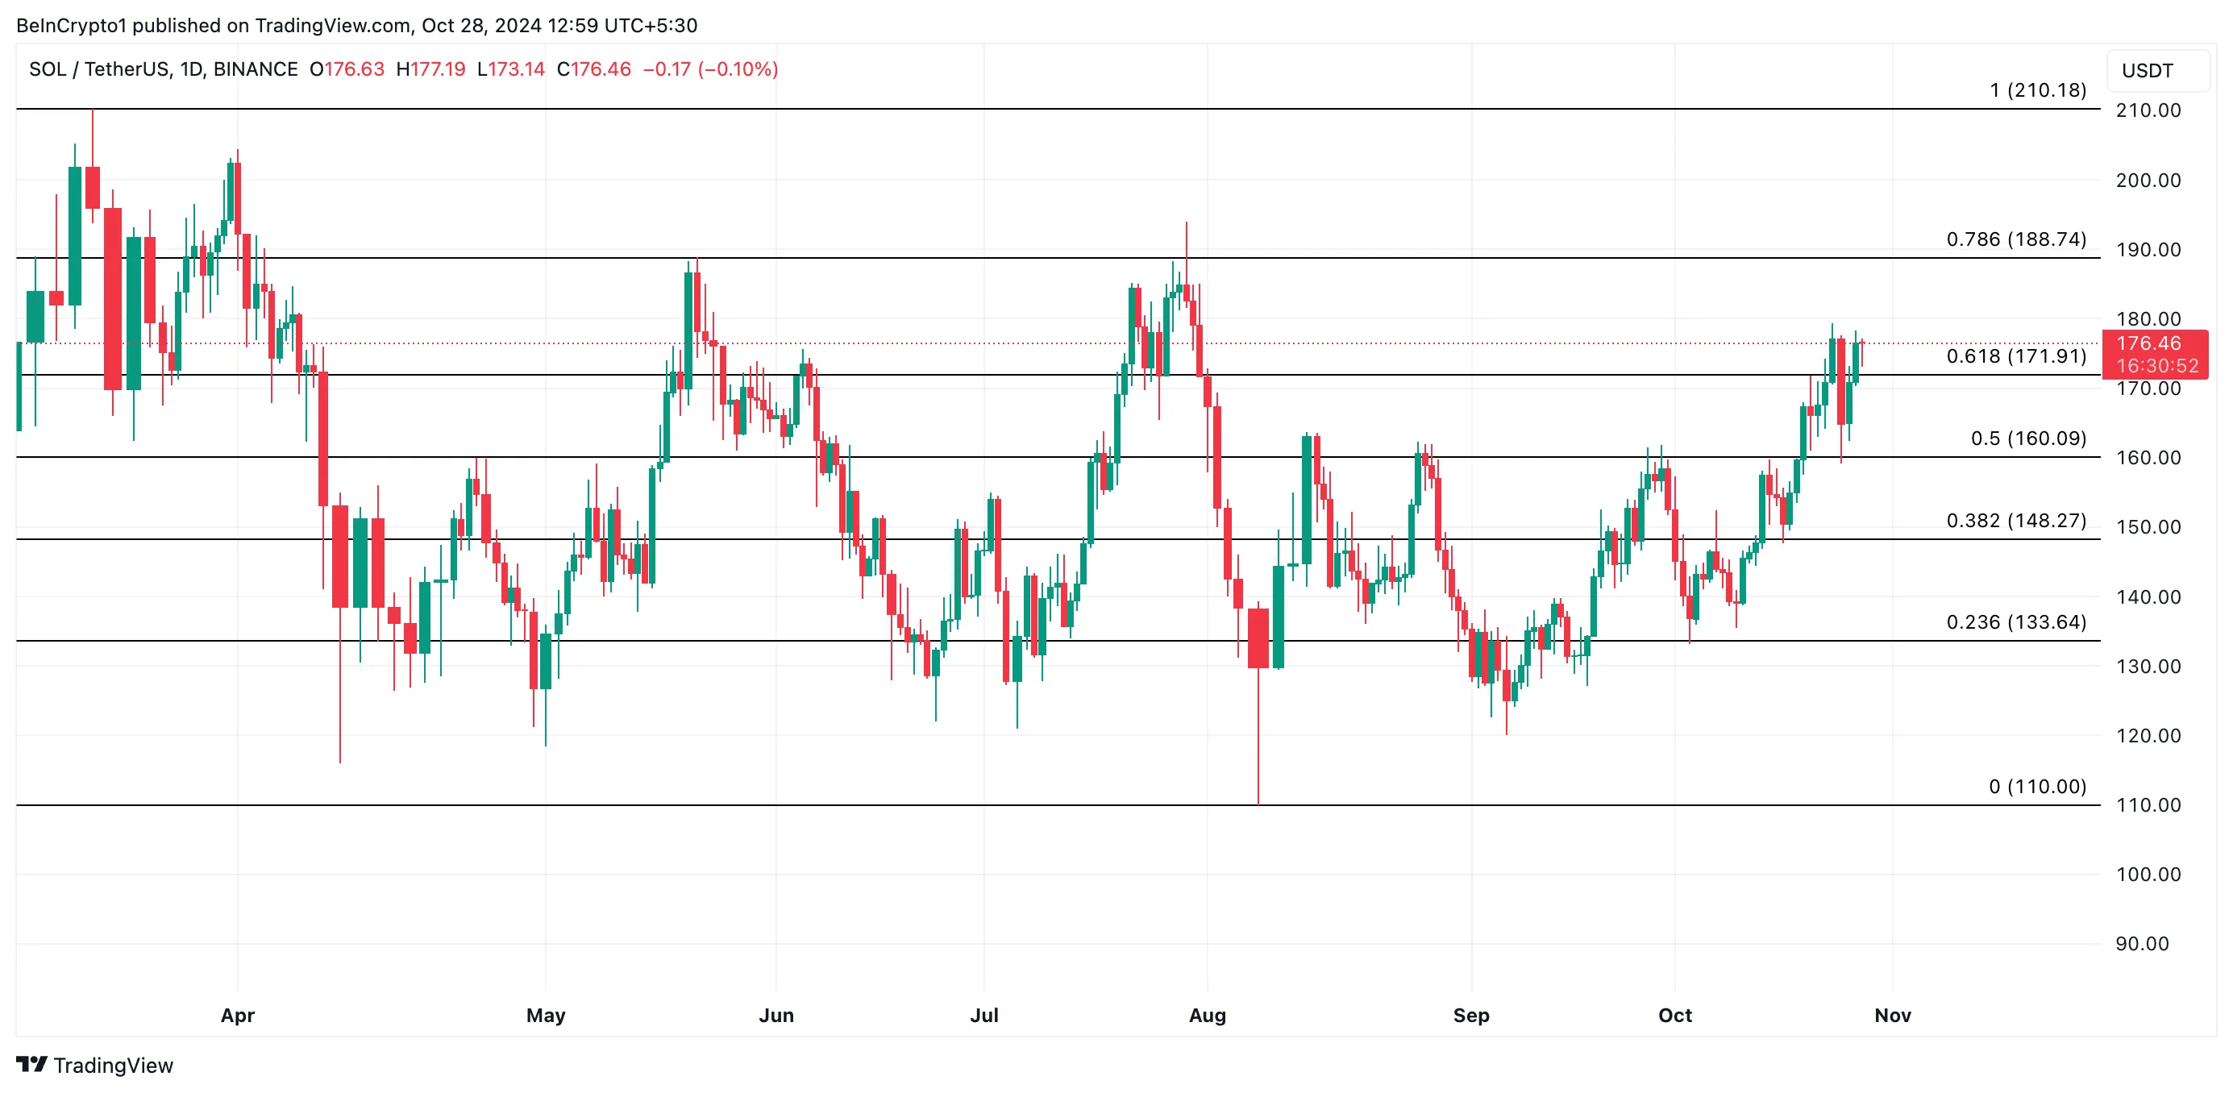Click the Jun label on time axis
This screenshot has width=2233, height=1093.
point(776,1015)
